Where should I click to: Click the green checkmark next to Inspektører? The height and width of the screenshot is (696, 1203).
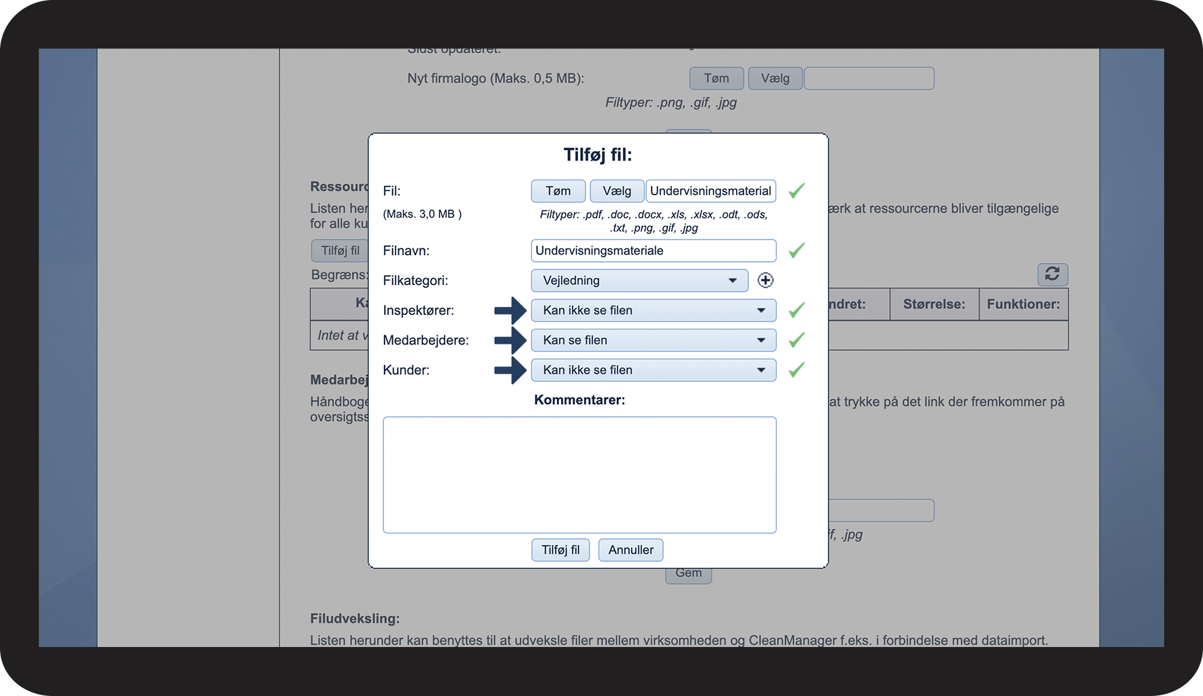(x=797, y=310)
